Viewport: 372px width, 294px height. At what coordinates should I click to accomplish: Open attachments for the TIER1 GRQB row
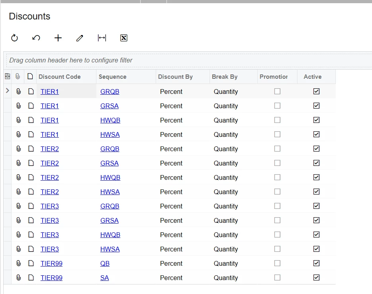18,92
